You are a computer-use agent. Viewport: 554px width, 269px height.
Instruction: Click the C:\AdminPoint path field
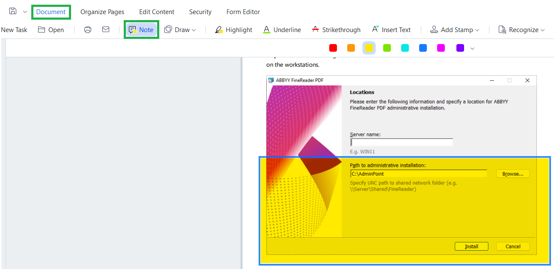[419, 174]
